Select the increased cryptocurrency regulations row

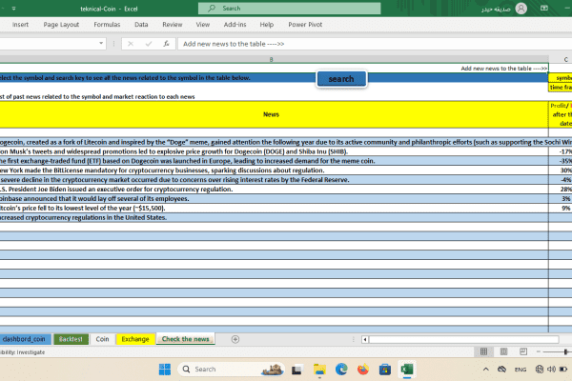(274, 218)
